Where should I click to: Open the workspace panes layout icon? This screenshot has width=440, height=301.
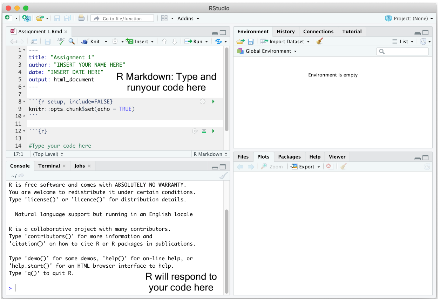tap(164, 18)
